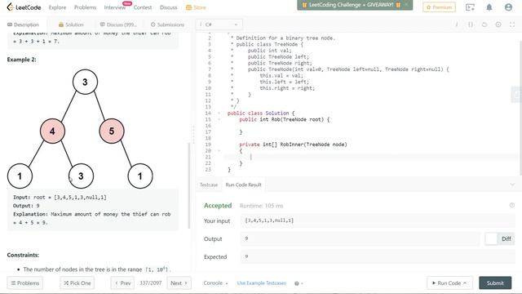Open LeetCoding Challenge + GIVEAWAY banner
522x294 pixels.
click(x=352, y=5)
